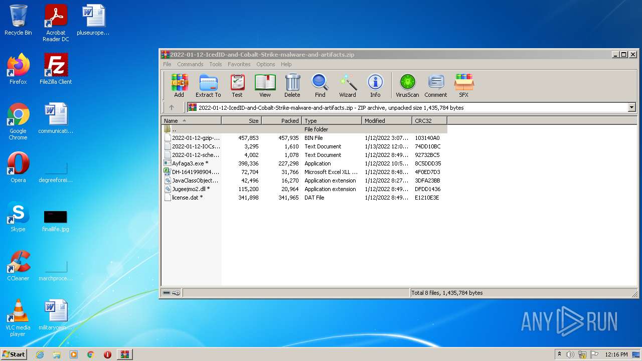Sort files by Name column
The height and width of the screenshot is (361, 642).
192,121
